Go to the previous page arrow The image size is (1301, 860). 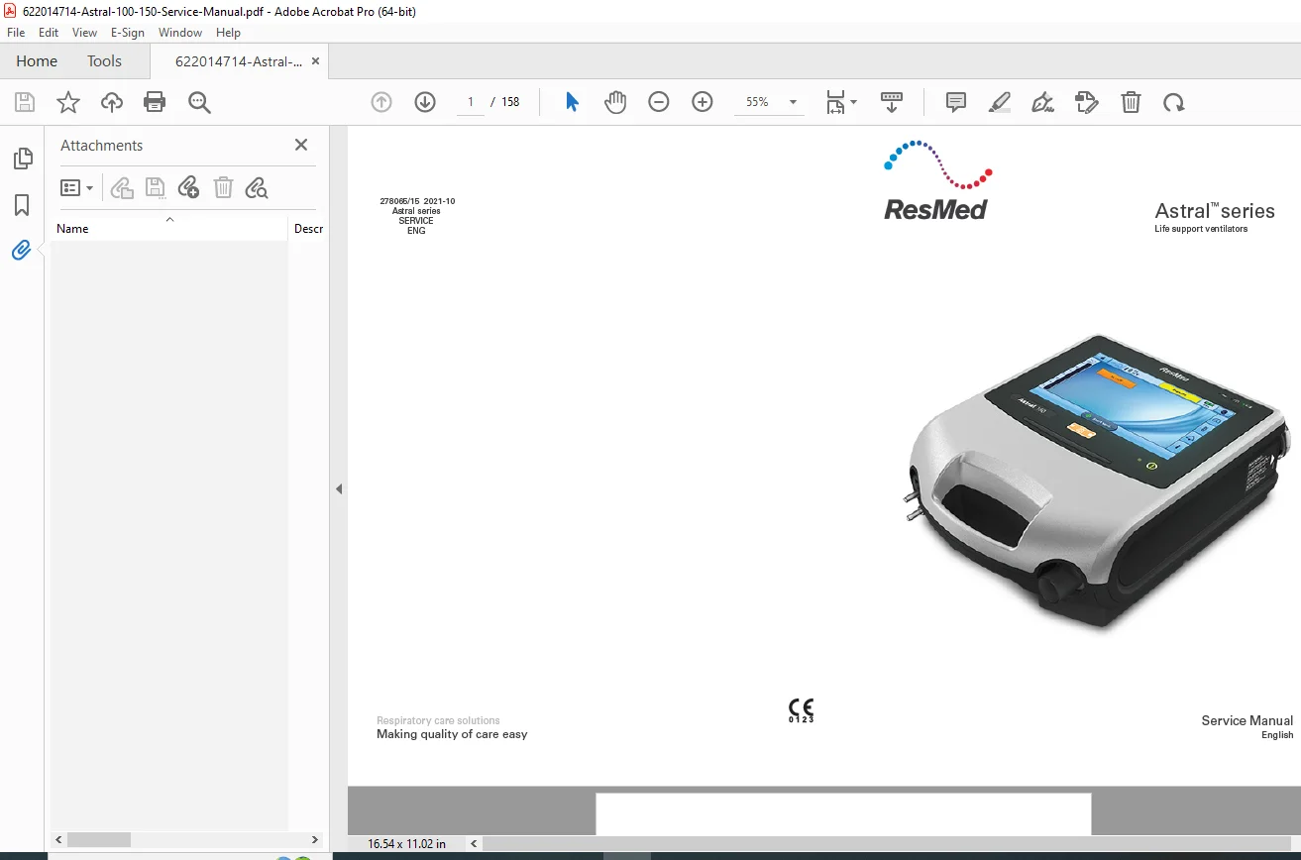pyautogui.click(x=381, y=102)
